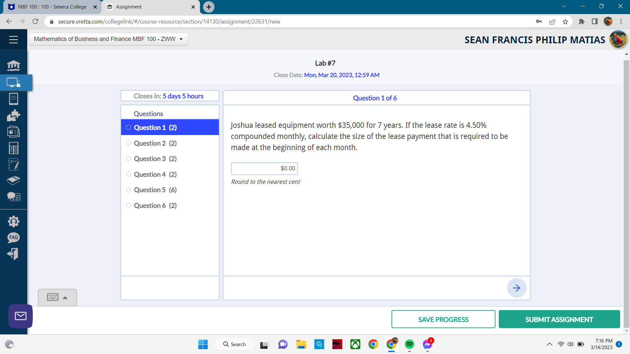Image resolution: width=630 pixels, height=354 pixels.
Task: Click the logout door arrow icon
Action: pyautogui.click(x=13, y=254)
